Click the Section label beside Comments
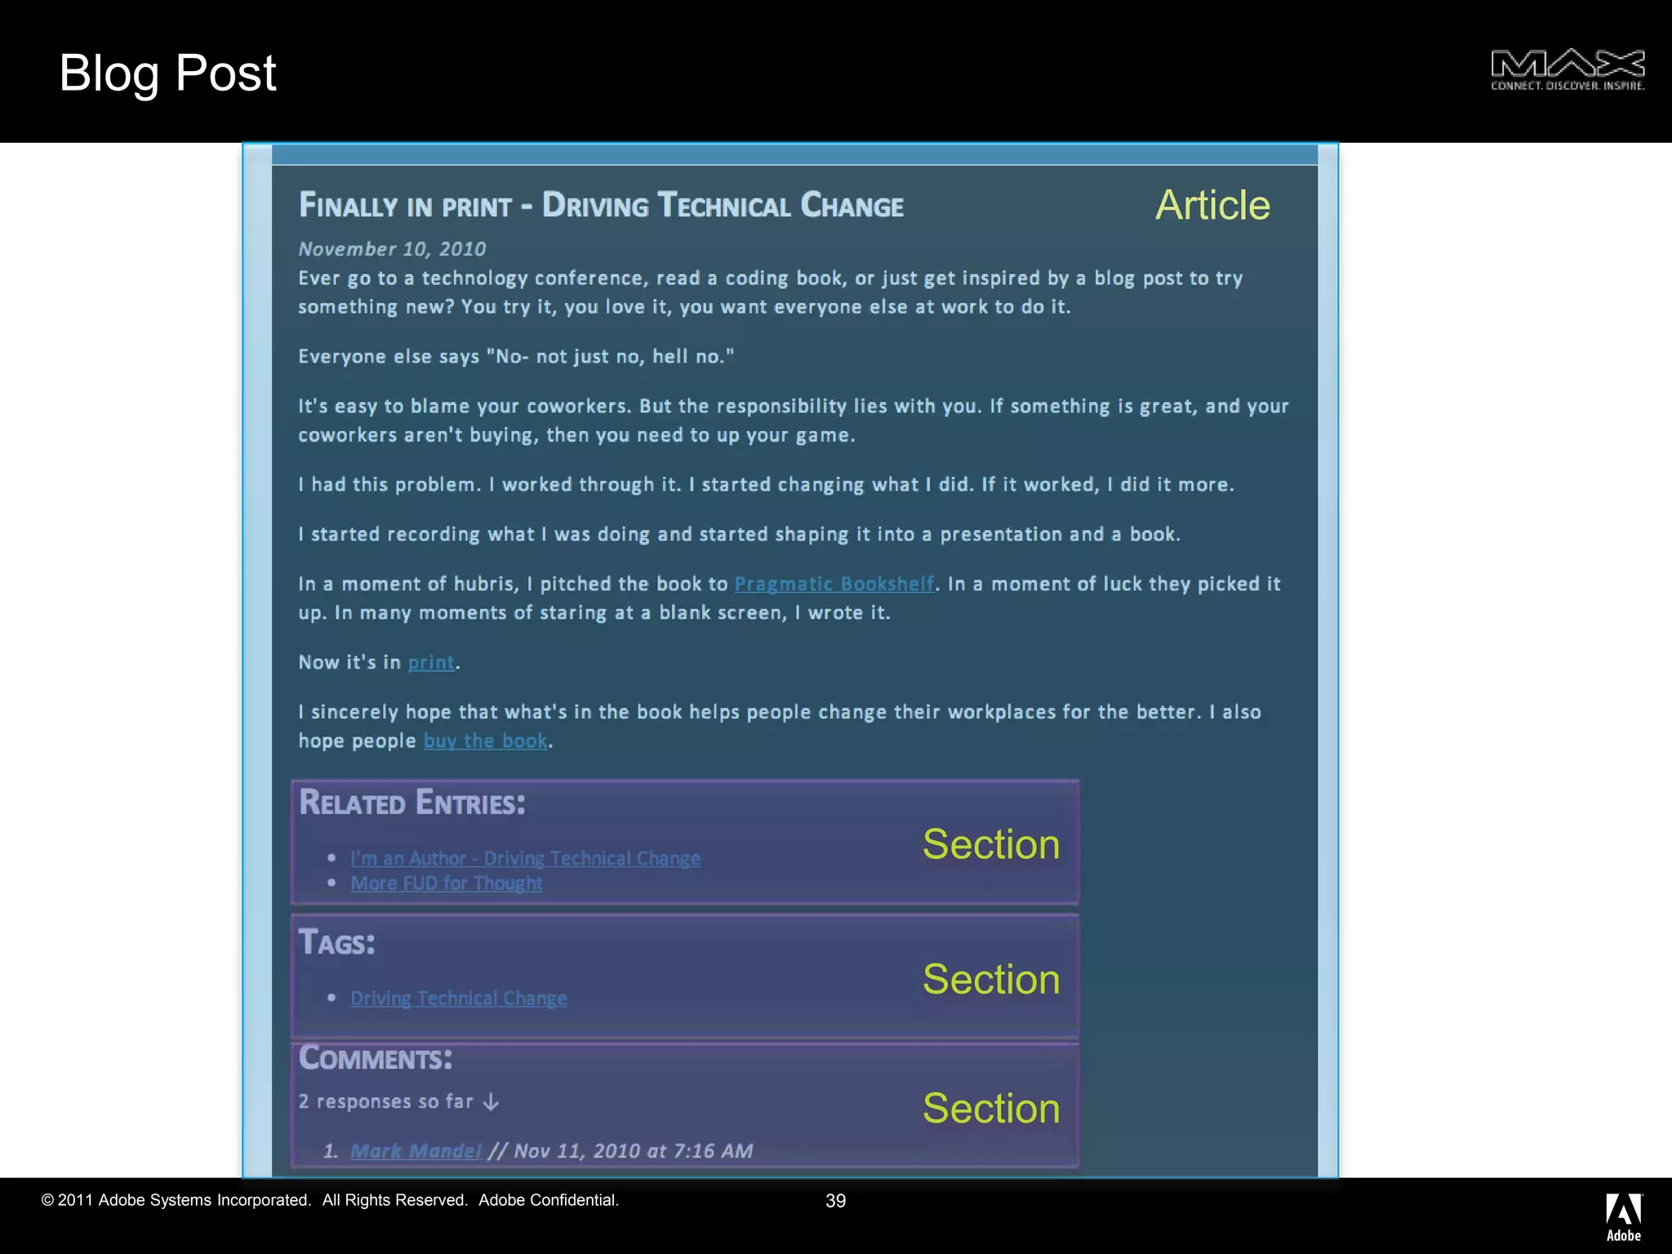Screen dimensions: 1672x1254 [990, 1109]
